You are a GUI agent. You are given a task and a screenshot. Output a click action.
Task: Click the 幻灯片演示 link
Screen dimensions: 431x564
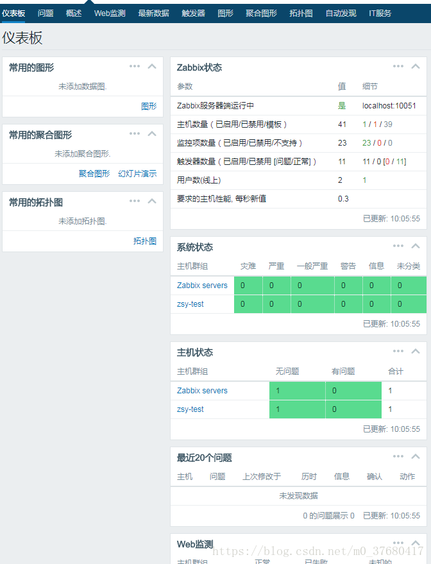pos(137,173)
